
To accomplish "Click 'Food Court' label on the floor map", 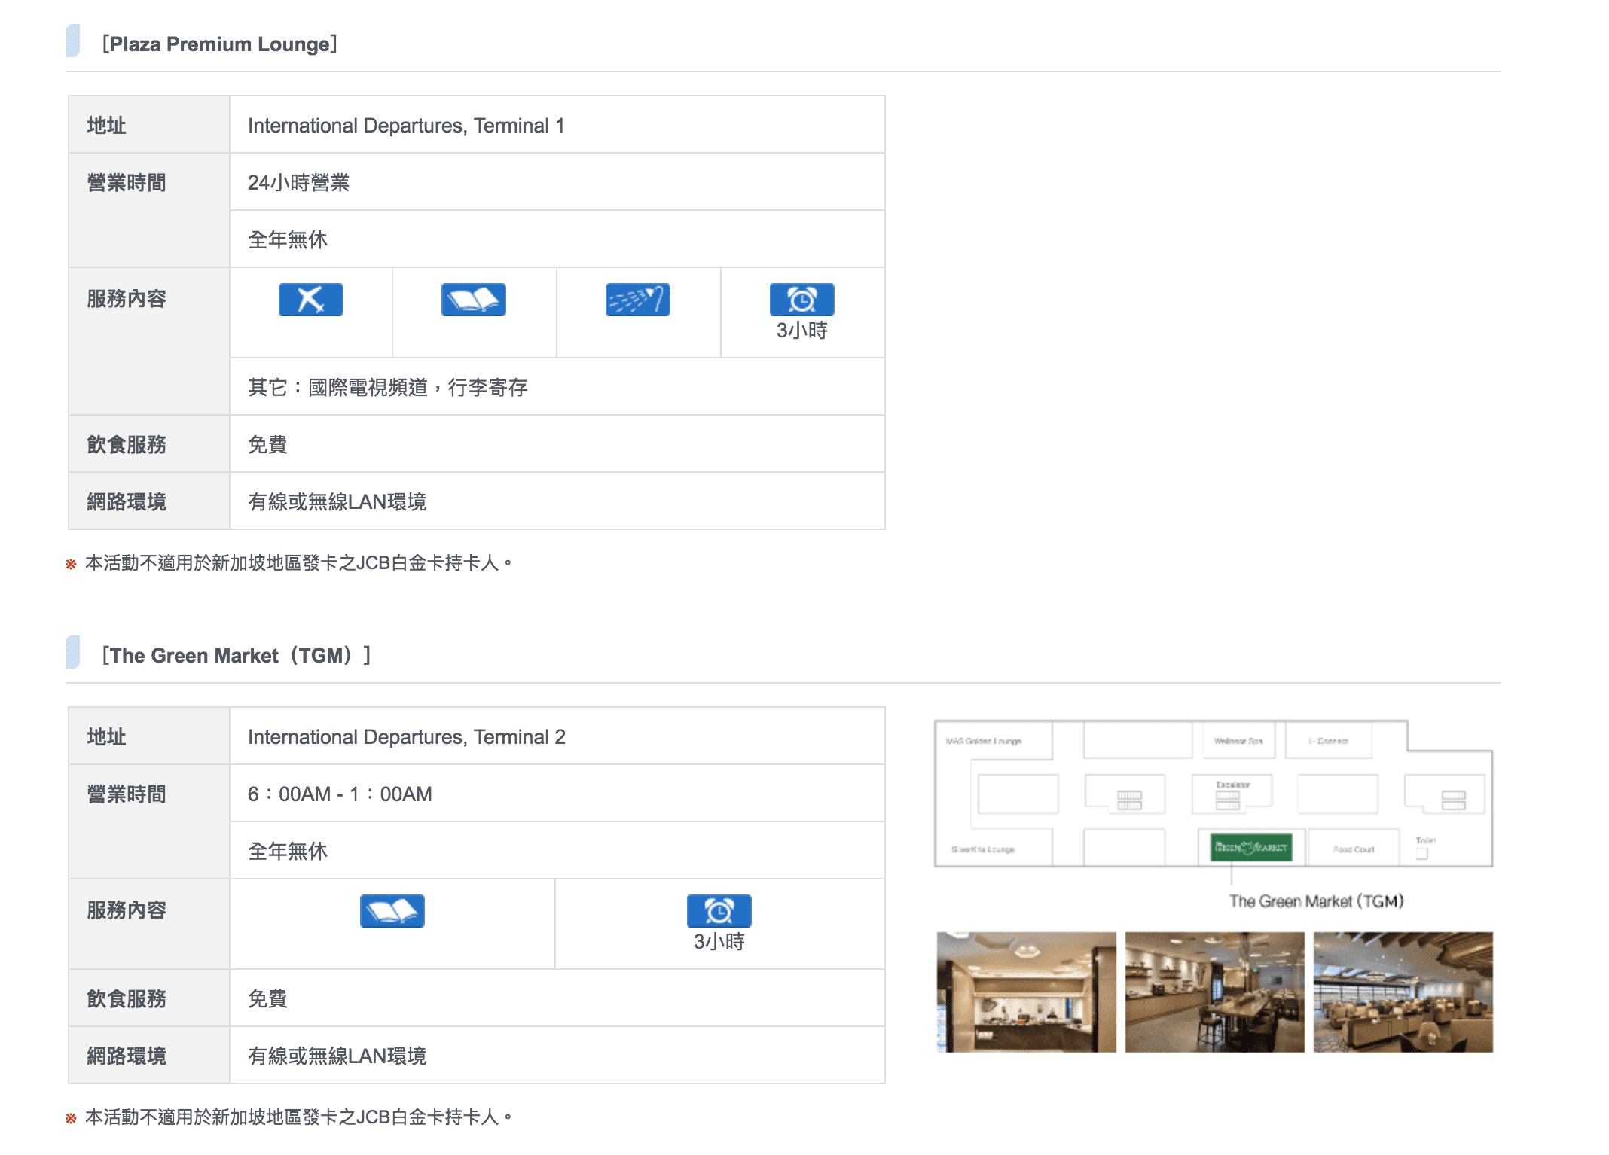I will click(1354, 849).
